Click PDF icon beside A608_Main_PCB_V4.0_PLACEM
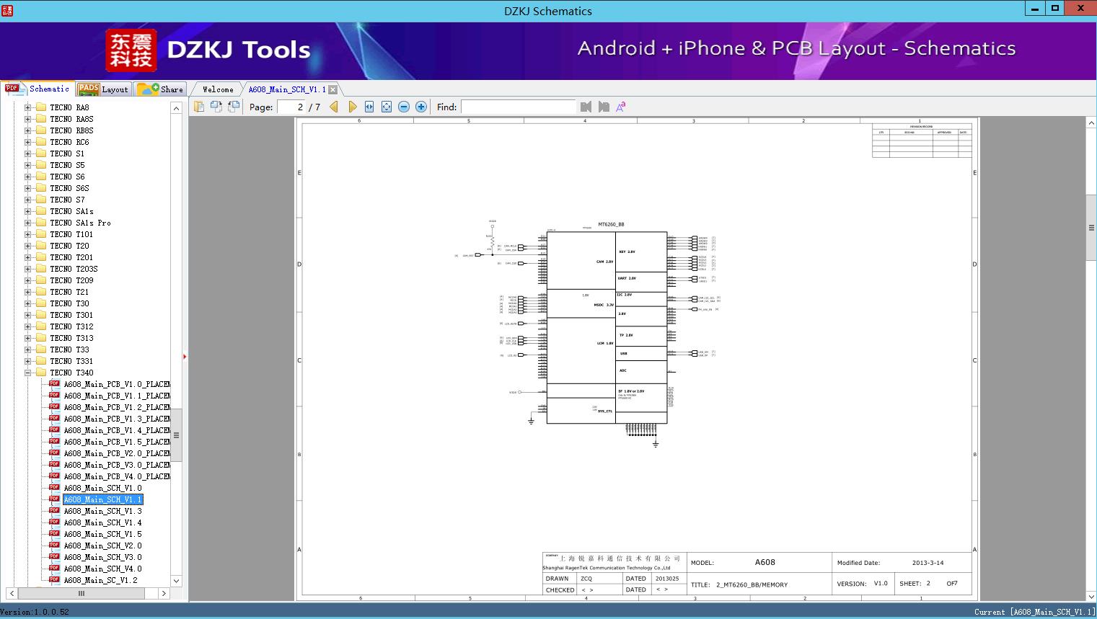This screenshot has width=1097, height=619. click(x=54, y=476)
